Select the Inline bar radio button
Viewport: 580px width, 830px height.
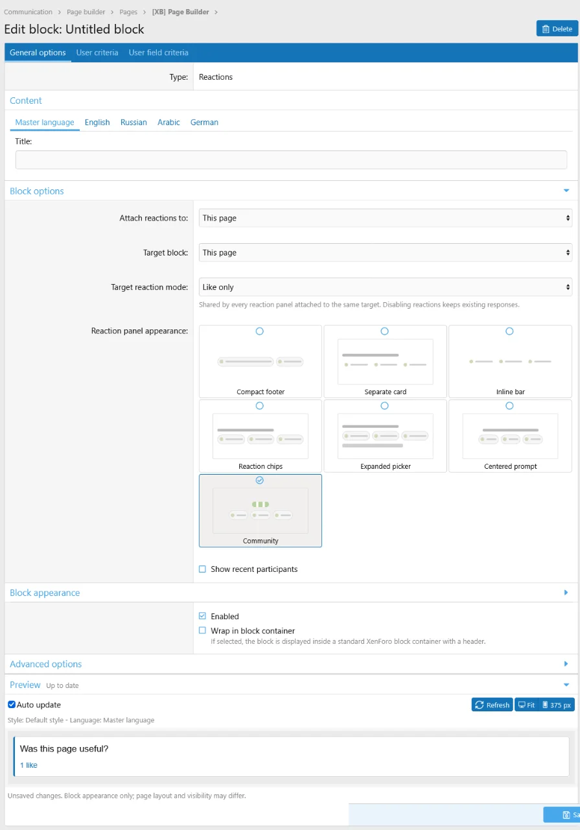pos(509,331)
